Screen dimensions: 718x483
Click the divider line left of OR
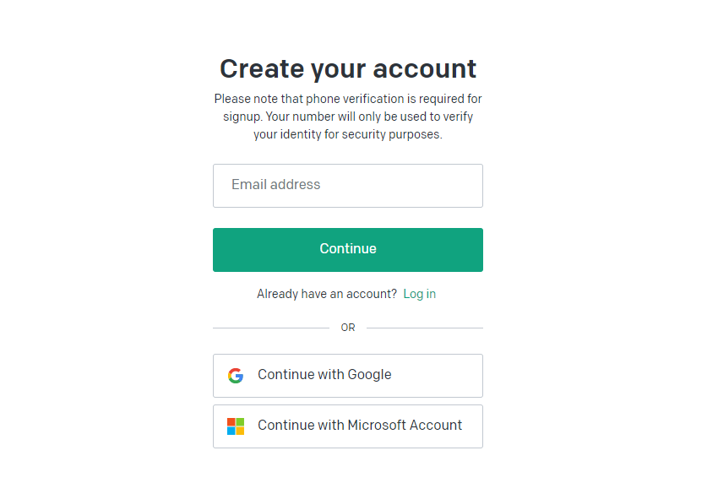tap(271, 328)
